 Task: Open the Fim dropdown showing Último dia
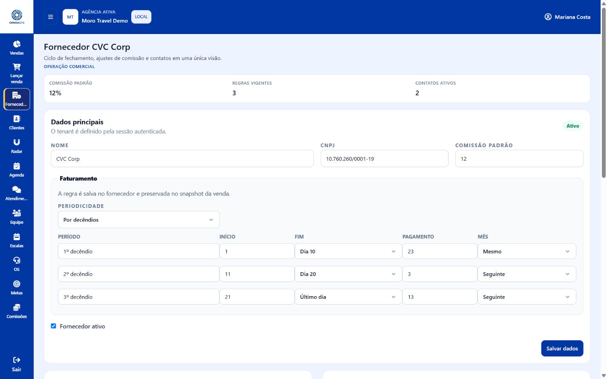pyautogui.click(x=348, y=297)
